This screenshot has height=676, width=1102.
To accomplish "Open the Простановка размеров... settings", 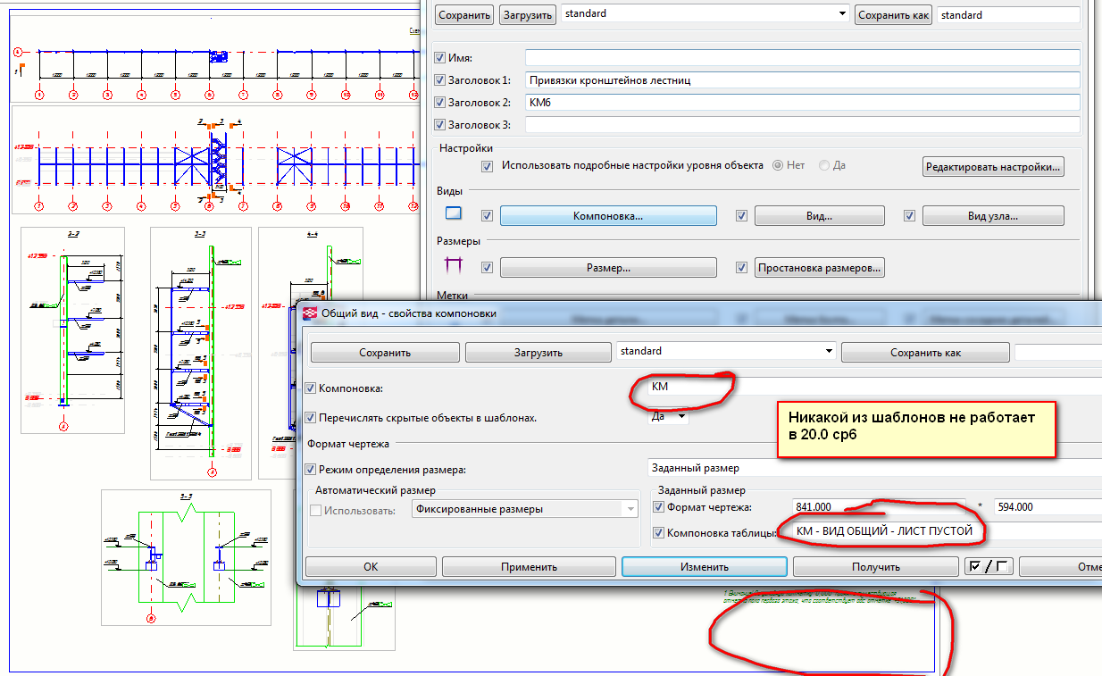I will pyautogui.click(x=820, y=267).
